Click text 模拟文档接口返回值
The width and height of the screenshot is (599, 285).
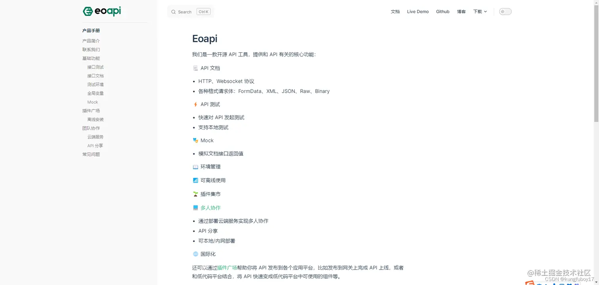pyautogui.click(x=221, y=154)
